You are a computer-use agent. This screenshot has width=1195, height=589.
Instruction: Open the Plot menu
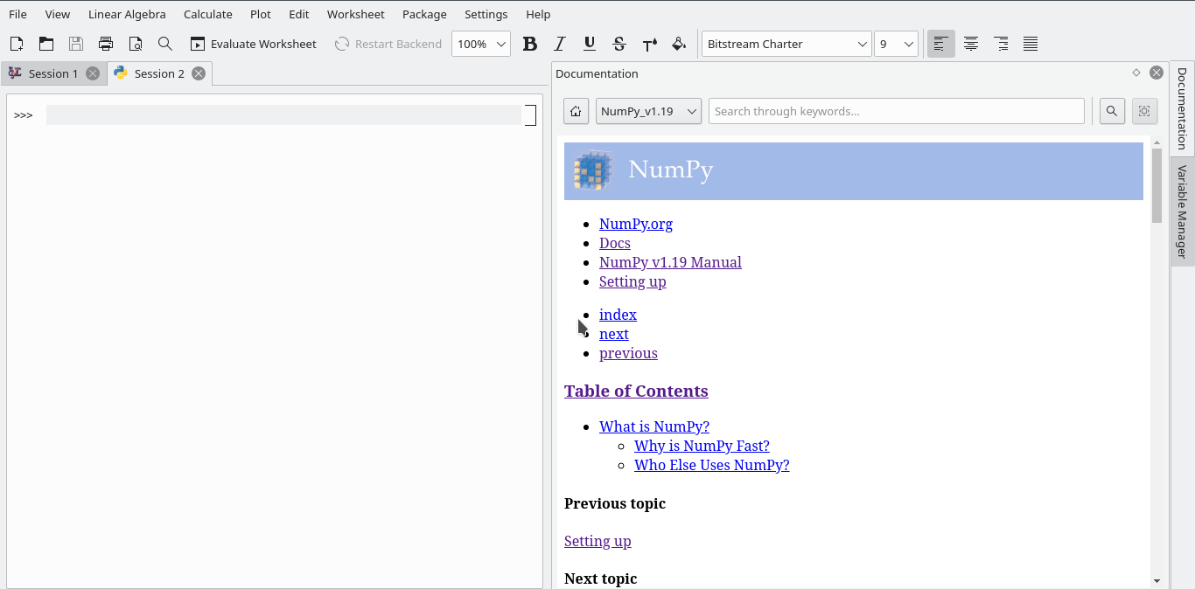coord(261,14)
